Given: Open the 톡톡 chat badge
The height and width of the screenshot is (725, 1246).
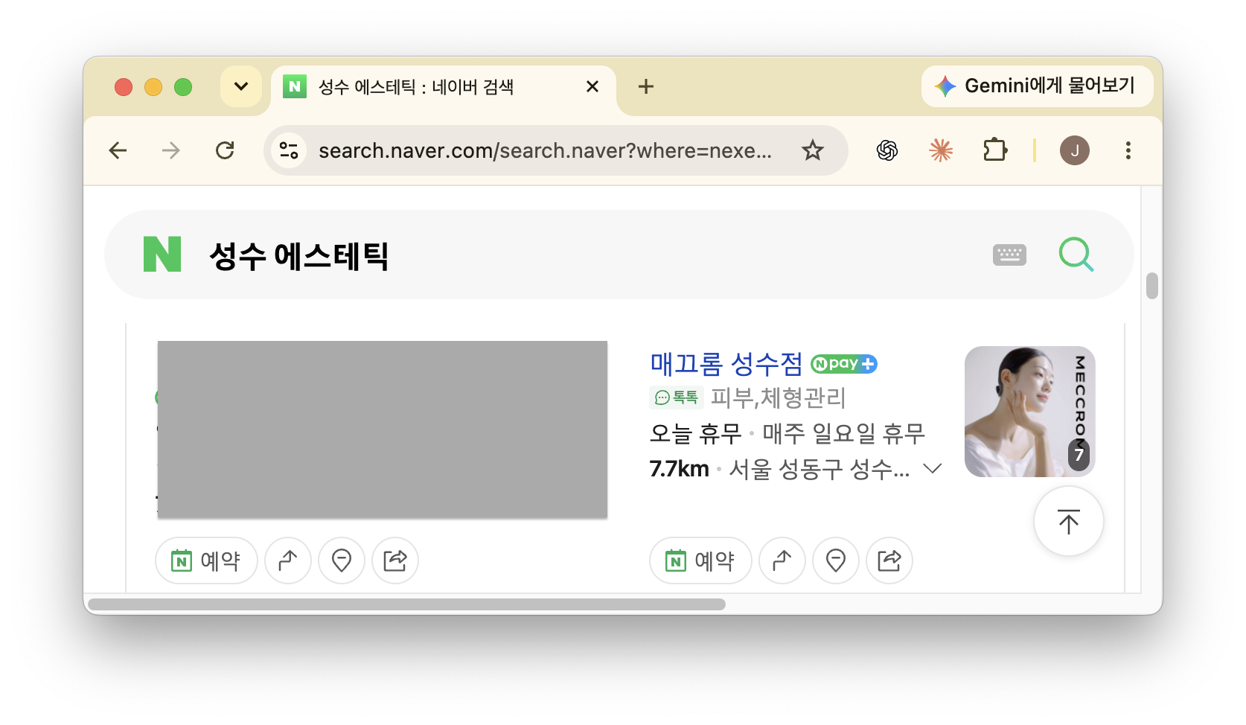Looking at the screenshot, I should click(677, 397).
